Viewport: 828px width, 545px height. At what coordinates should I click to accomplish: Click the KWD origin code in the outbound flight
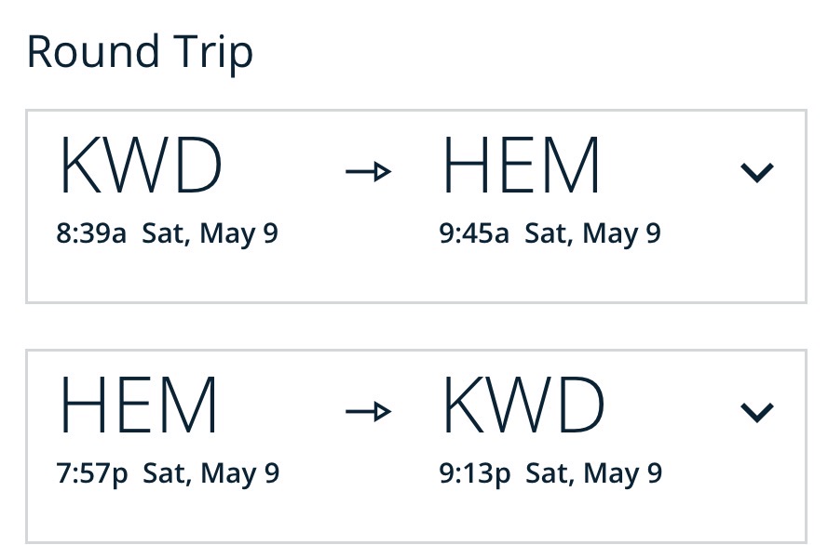pos(141,167)
